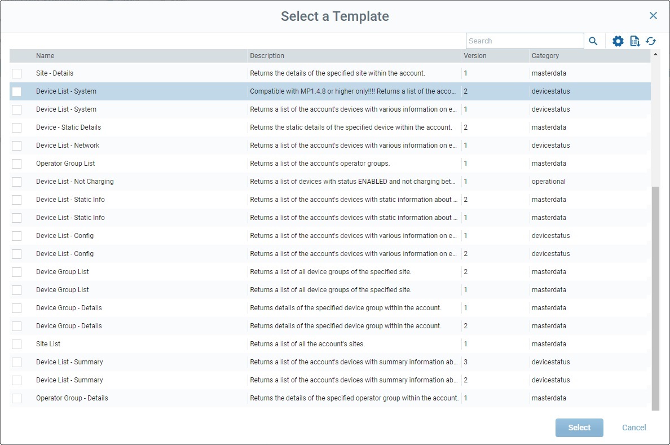The height and width of the screenshot is (445, 670).
Task: Click the vertical scrollbar thumb
Action: point(655,299)
